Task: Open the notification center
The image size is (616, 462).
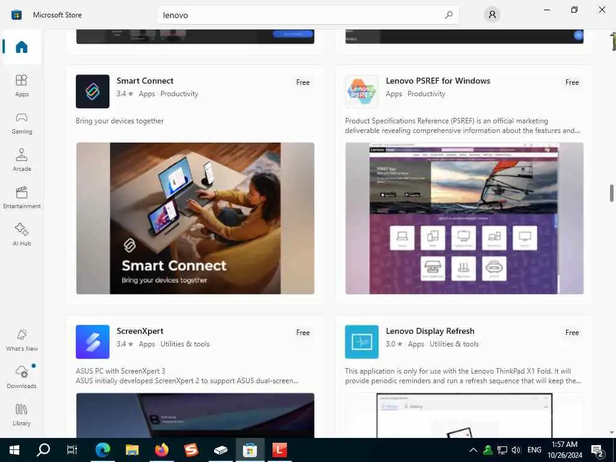Action: 597,450
